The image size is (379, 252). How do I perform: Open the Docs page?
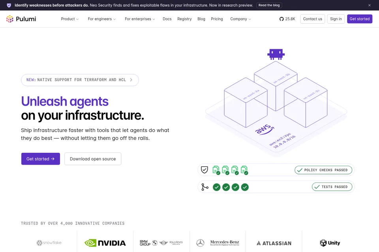pyautogui.click(x=167, y=19)
